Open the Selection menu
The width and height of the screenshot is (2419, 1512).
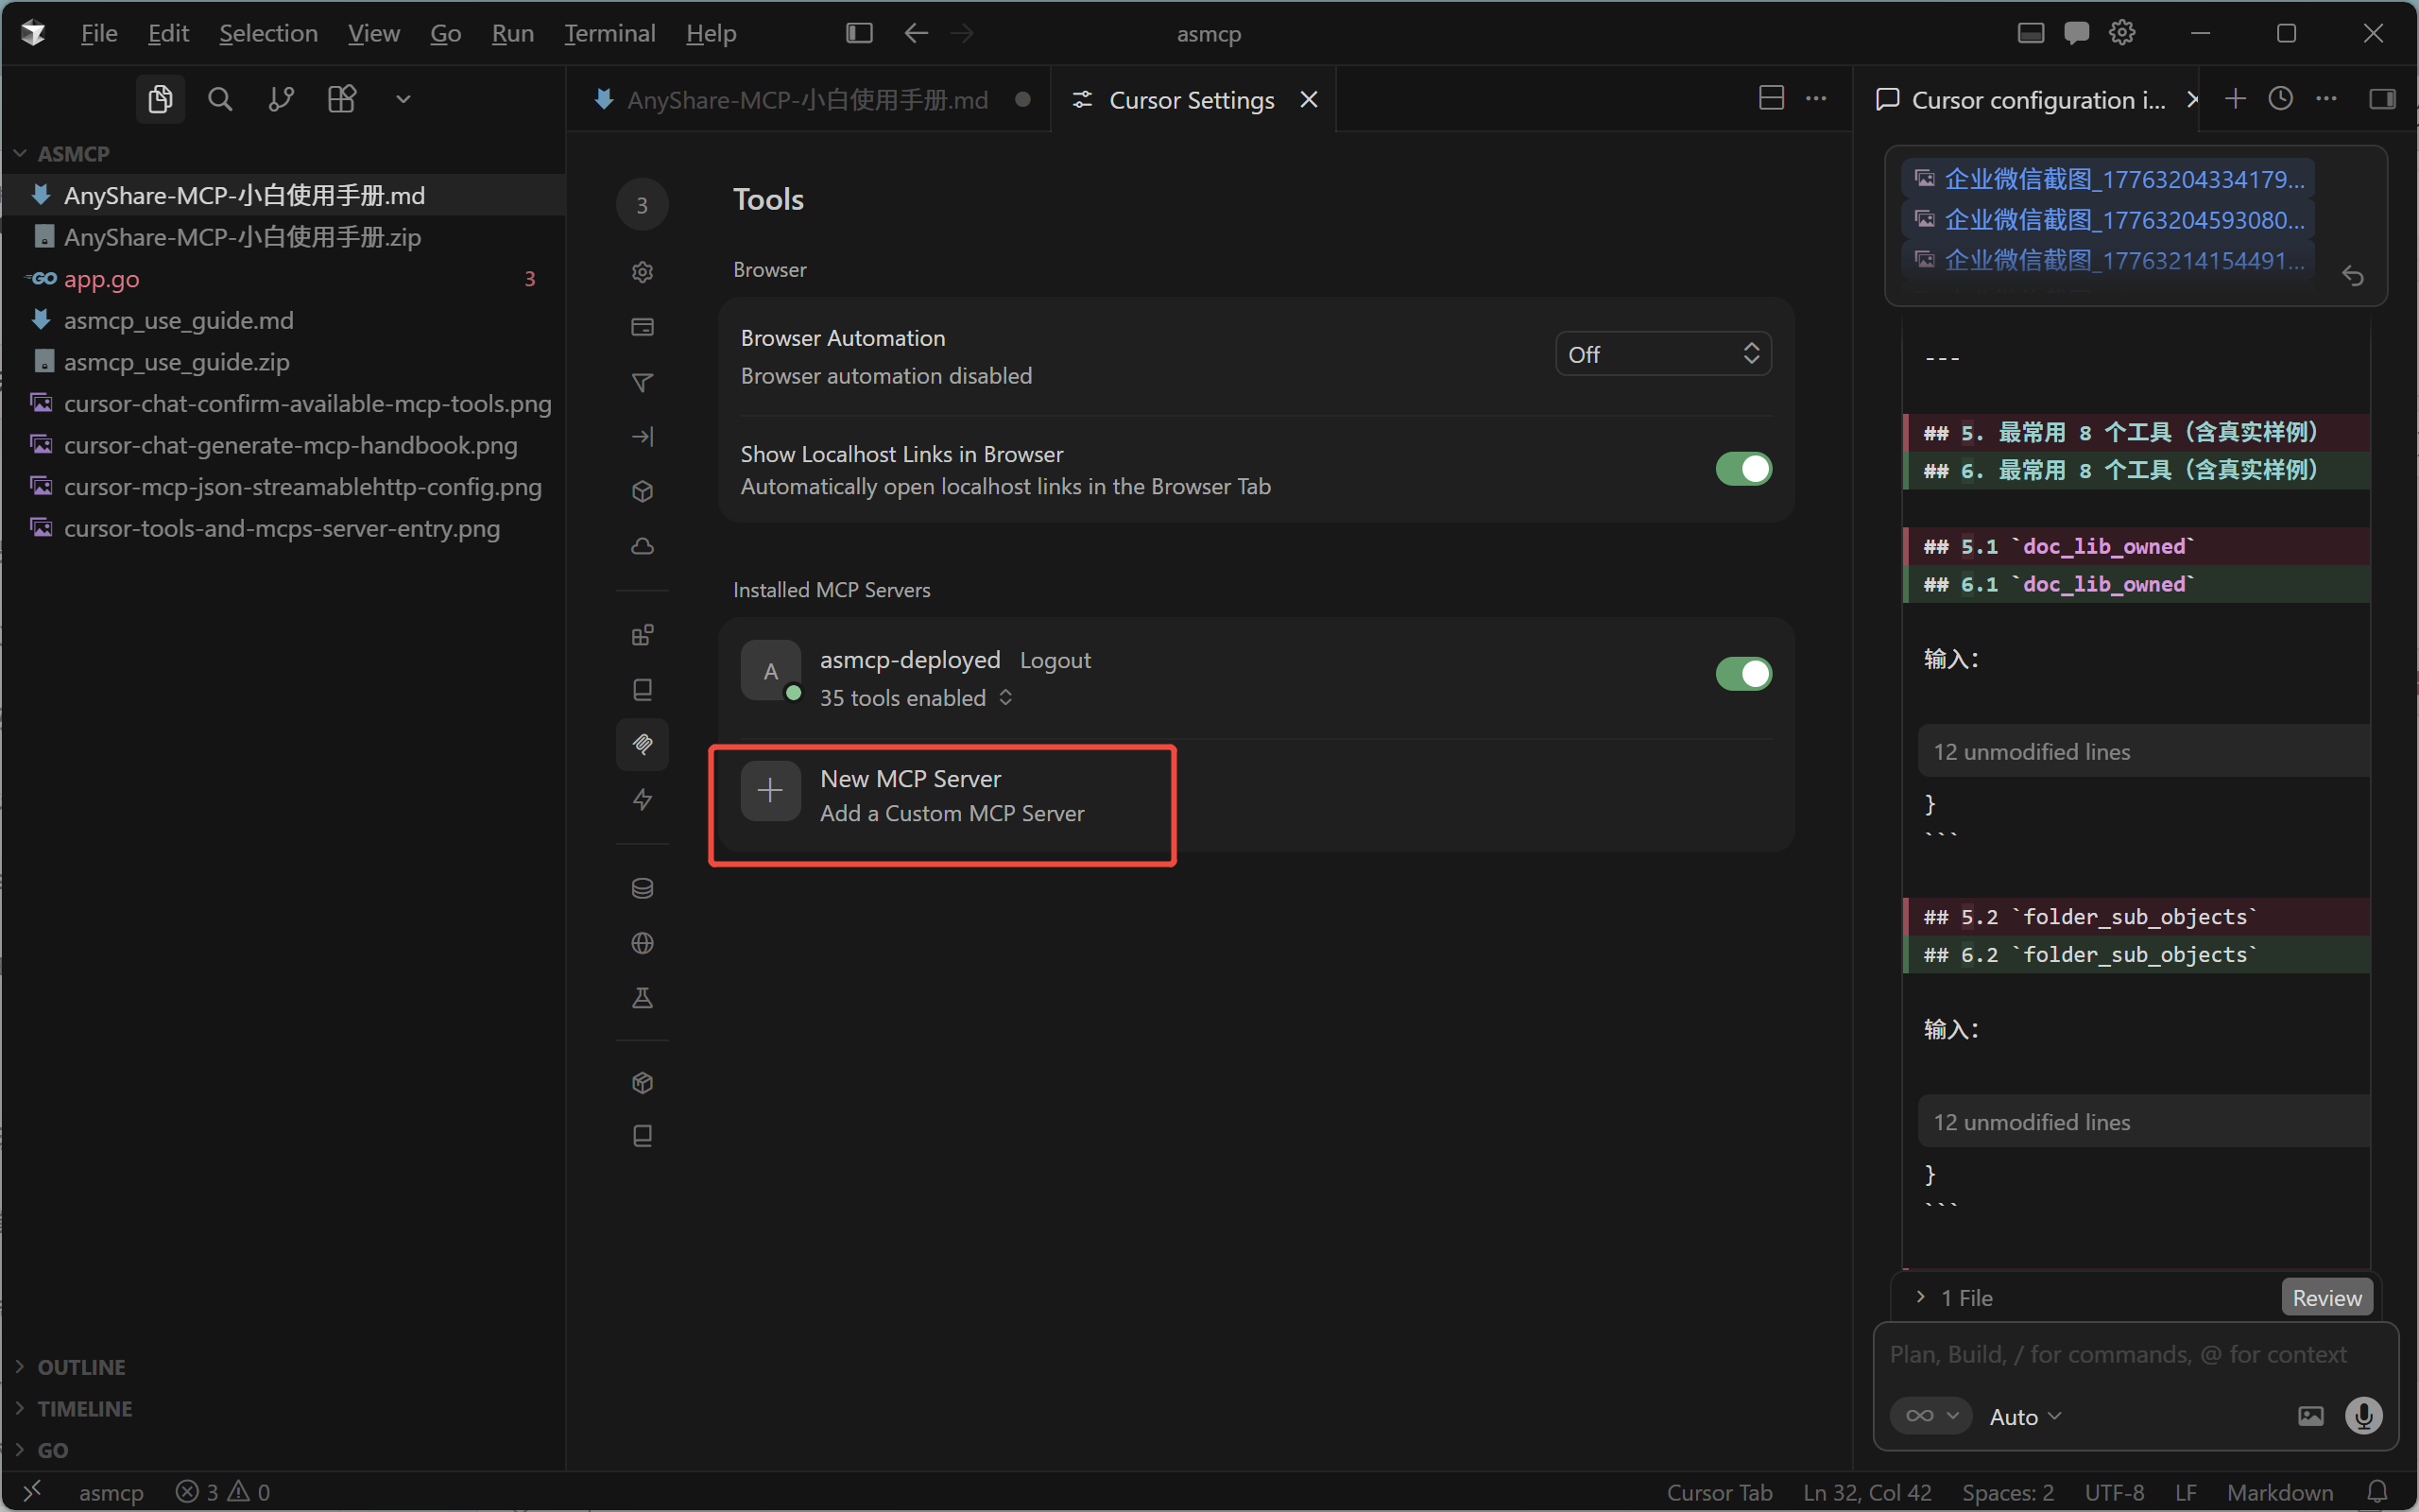[x=268, y=33]
